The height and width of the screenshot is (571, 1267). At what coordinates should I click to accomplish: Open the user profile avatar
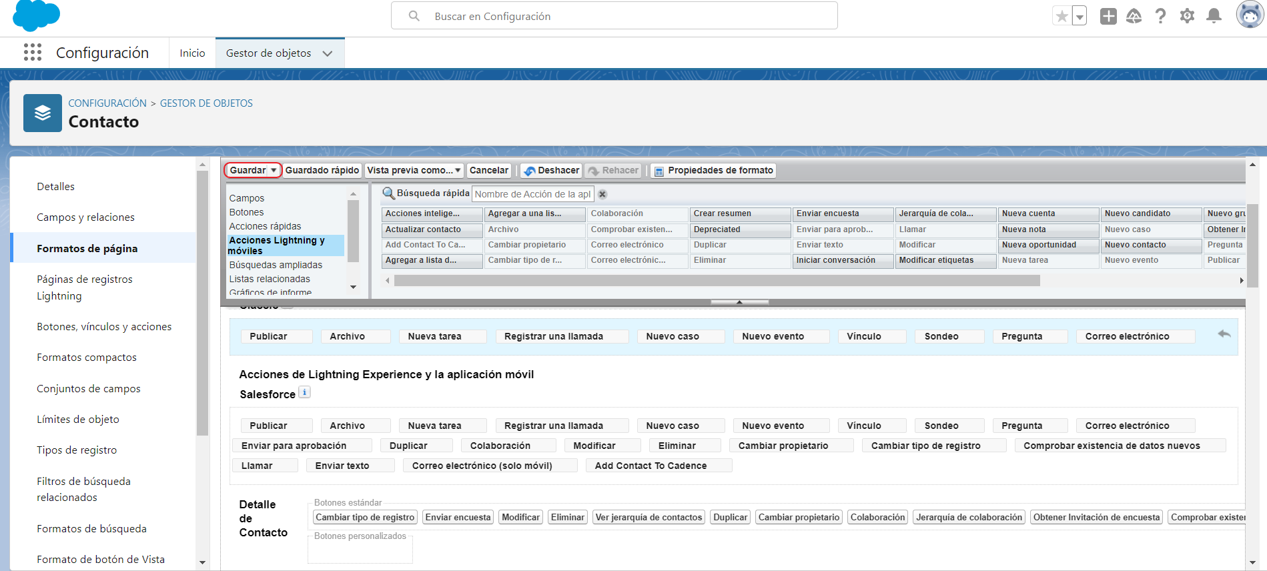click(x=1250, y=15)
